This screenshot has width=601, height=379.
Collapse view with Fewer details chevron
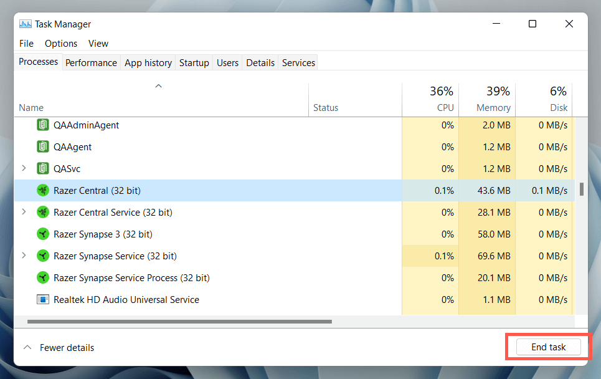(27, 348)
